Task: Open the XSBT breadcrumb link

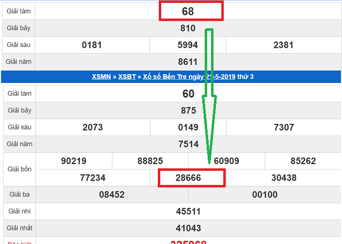Action: click(x=128, y=77)
